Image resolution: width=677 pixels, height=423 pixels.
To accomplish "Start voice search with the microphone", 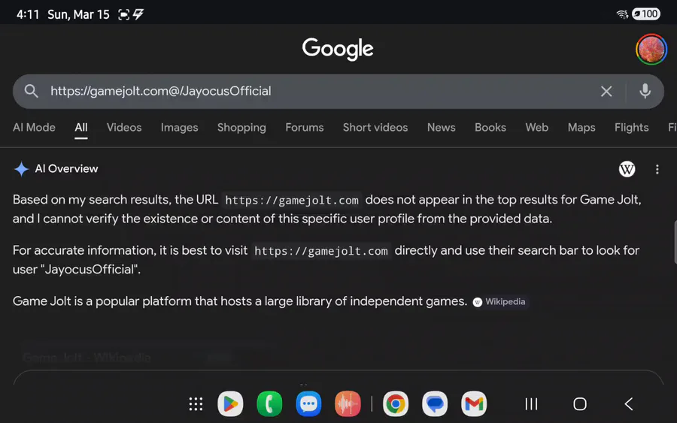I will click(645, 91).
